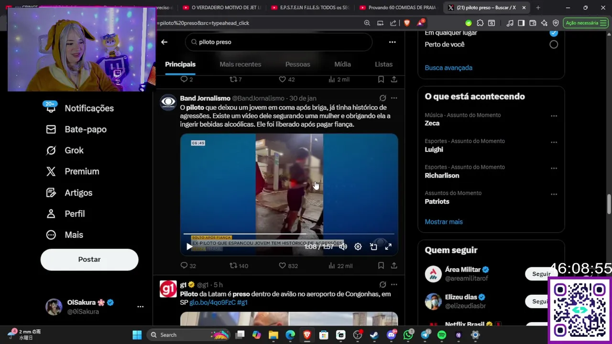Toggle picture-in-picture on the video
The image size is (612, 344).
tap(373, 247)
